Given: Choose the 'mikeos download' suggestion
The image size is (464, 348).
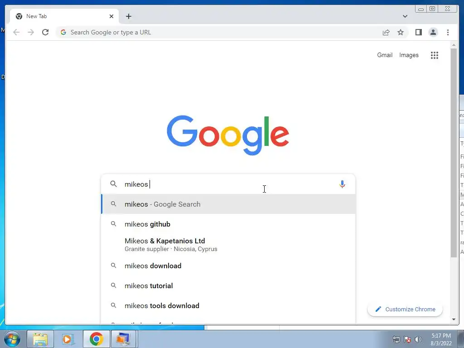Looking at the screenshot, I should pyautogui.click(x=228, y=266).
